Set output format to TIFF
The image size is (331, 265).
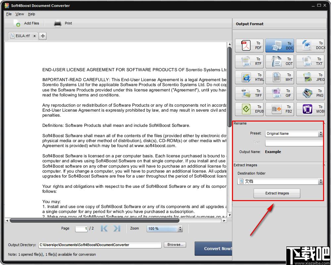pos(249,93)
